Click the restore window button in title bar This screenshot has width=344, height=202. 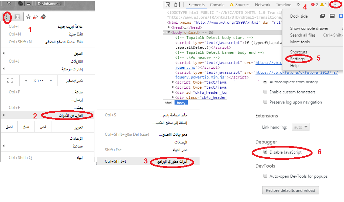[x=20, y=4]
